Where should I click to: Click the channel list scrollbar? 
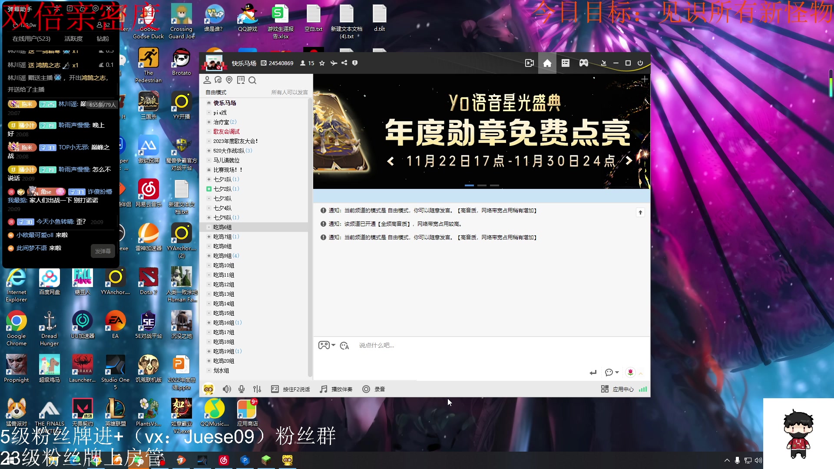click(x=310, y=237)
